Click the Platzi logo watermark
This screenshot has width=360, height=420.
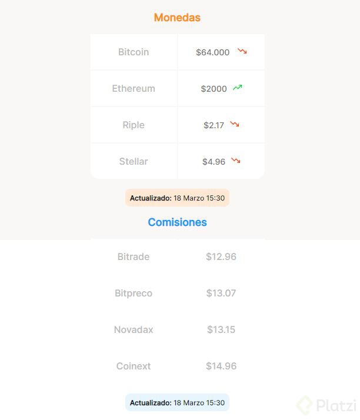click(327, 405)
